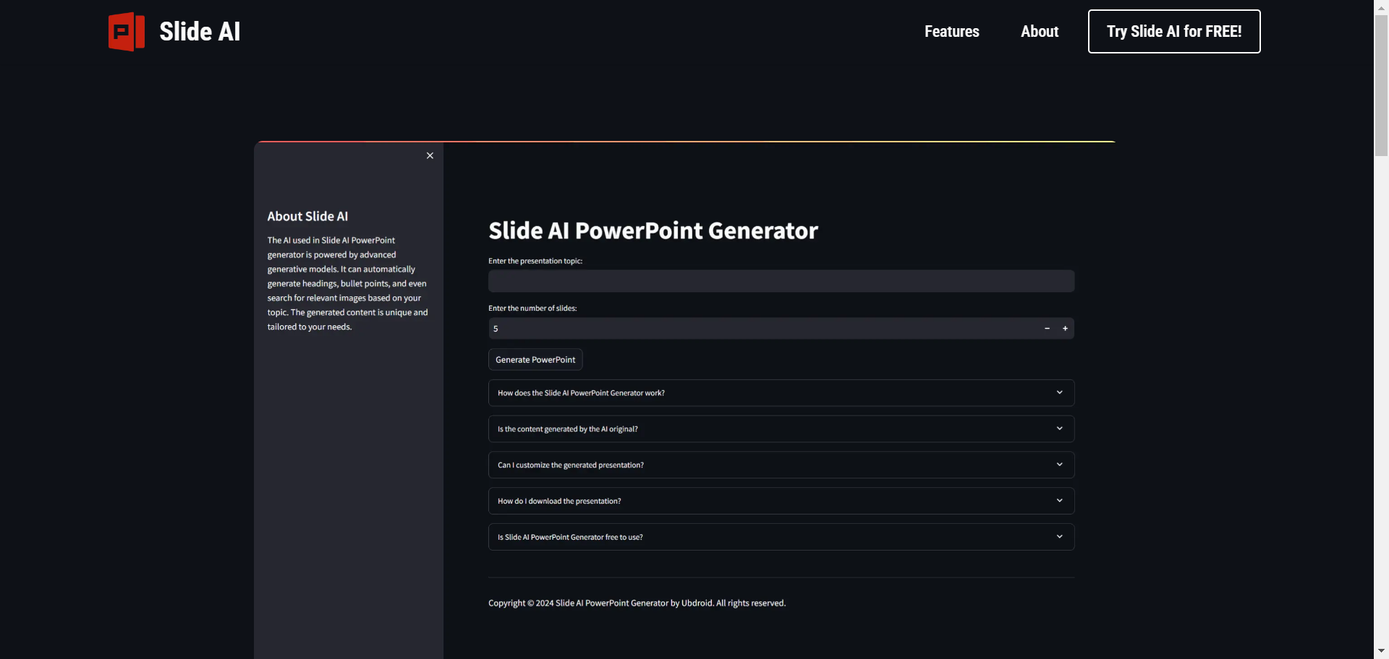
Task: Click 'Enter the presentation topic:' label
Action: pos(535,262)
